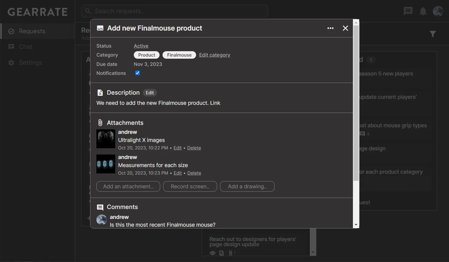Viewport: 449px width, 262px height.
Task: Click the Ultralight X images title
Action: pos(141,140)
